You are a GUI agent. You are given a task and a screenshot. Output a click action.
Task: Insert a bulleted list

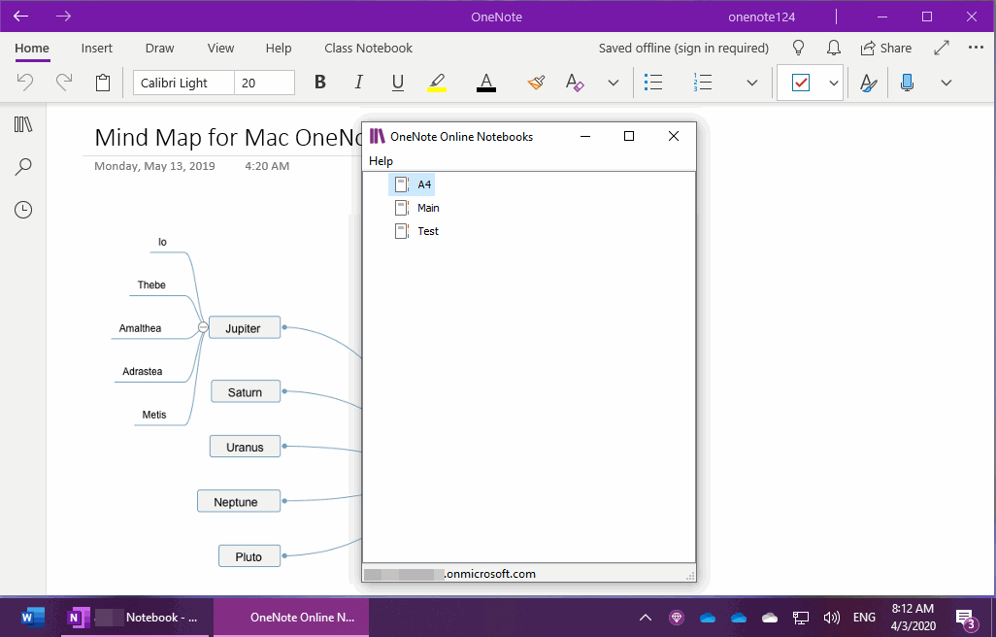653,83
